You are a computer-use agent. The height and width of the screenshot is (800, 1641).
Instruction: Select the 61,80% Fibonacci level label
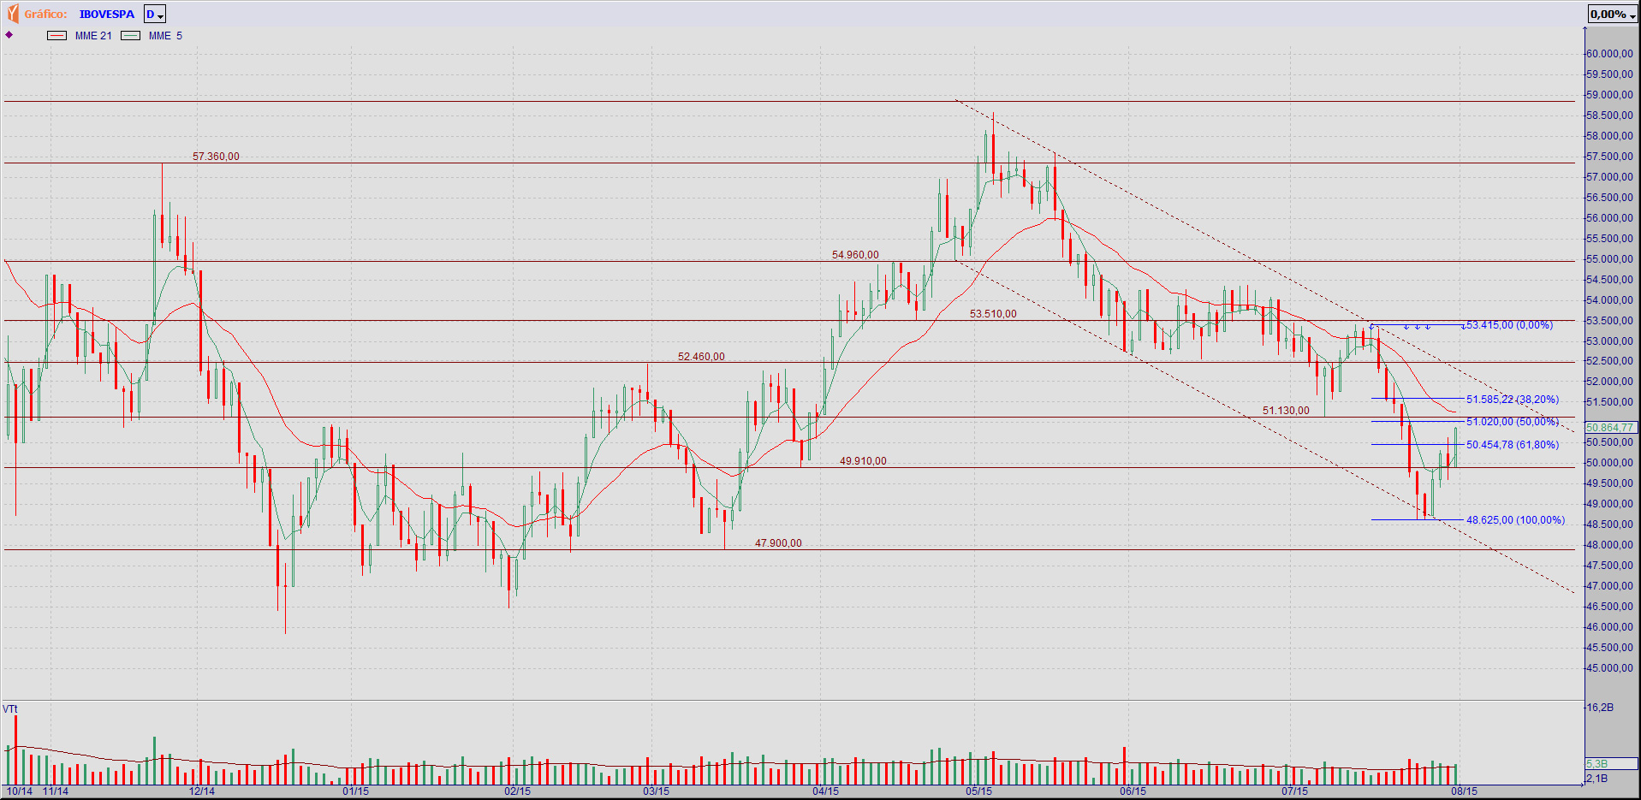click(x=1513, y=445)
